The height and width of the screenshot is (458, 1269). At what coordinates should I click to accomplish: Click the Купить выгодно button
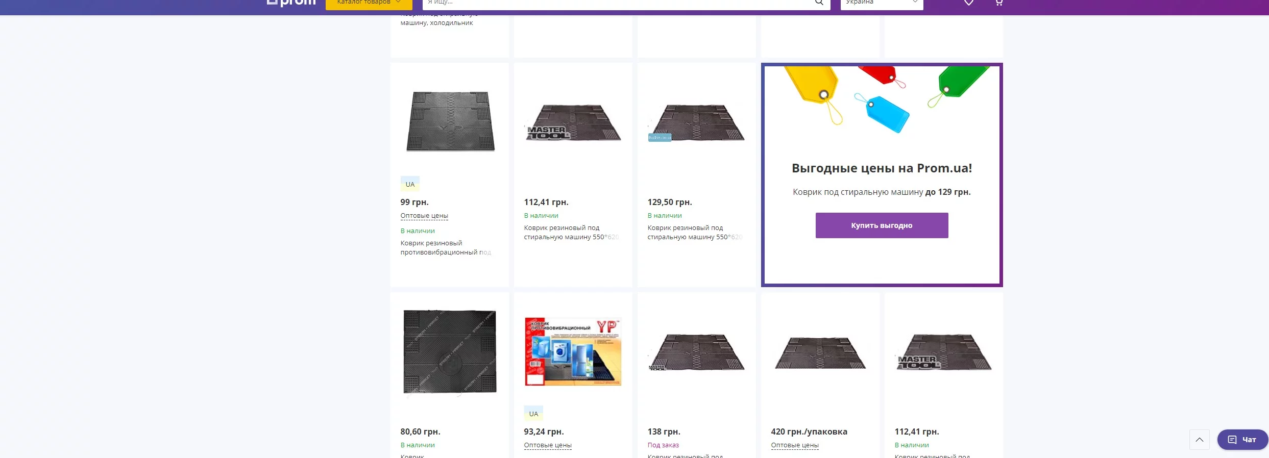(x=882, y=225)
